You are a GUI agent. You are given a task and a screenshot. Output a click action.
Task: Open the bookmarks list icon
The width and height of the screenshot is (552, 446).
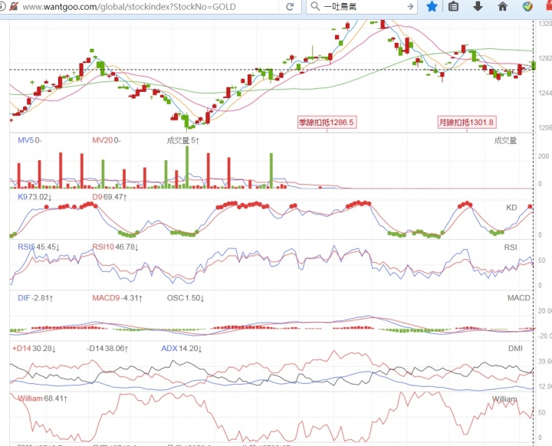[x=454, y=7]
